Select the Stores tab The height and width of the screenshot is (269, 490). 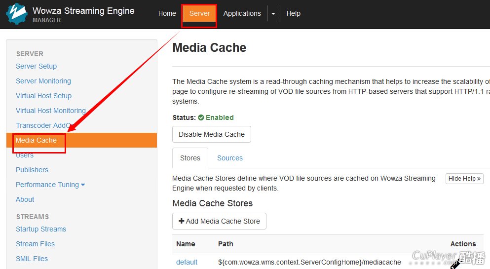[190, 158]
